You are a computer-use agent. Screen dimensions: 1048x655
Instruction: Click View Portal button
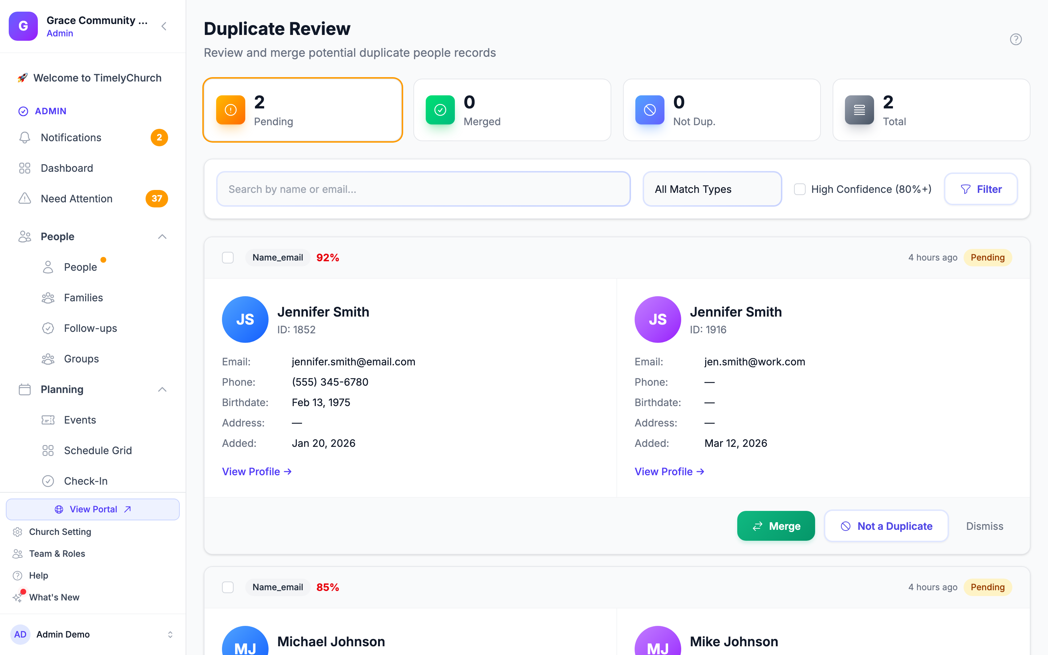[93, 509]
